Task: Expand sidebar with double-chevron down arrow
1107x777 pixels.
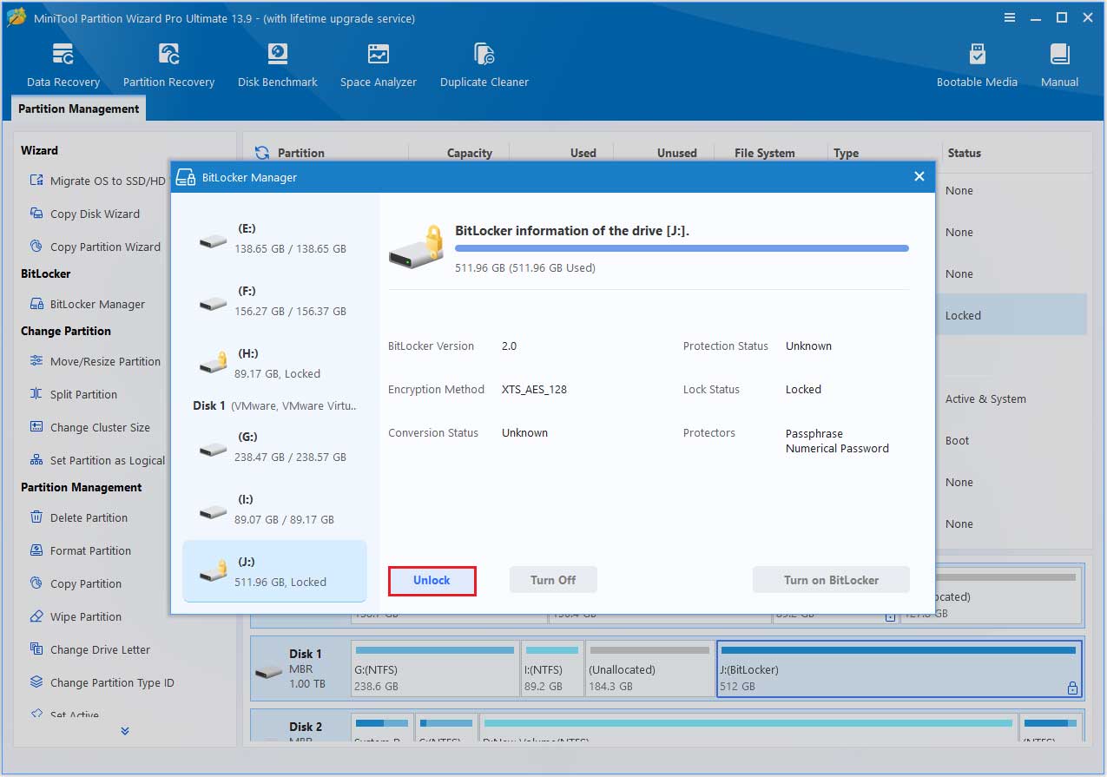Action: coord(125,731)
